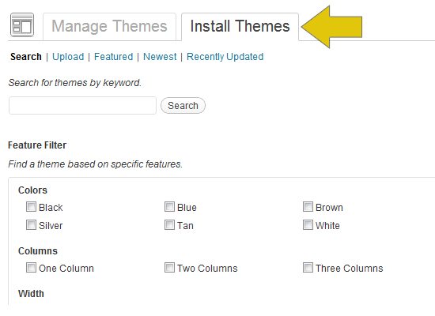This screenshot has width=435, height=316.
Task: Switch to the Manage Themes tab
Action: 109,27
